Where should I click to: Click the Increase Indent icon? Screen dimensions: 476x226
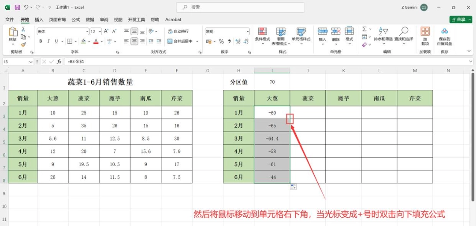[160, 41]
